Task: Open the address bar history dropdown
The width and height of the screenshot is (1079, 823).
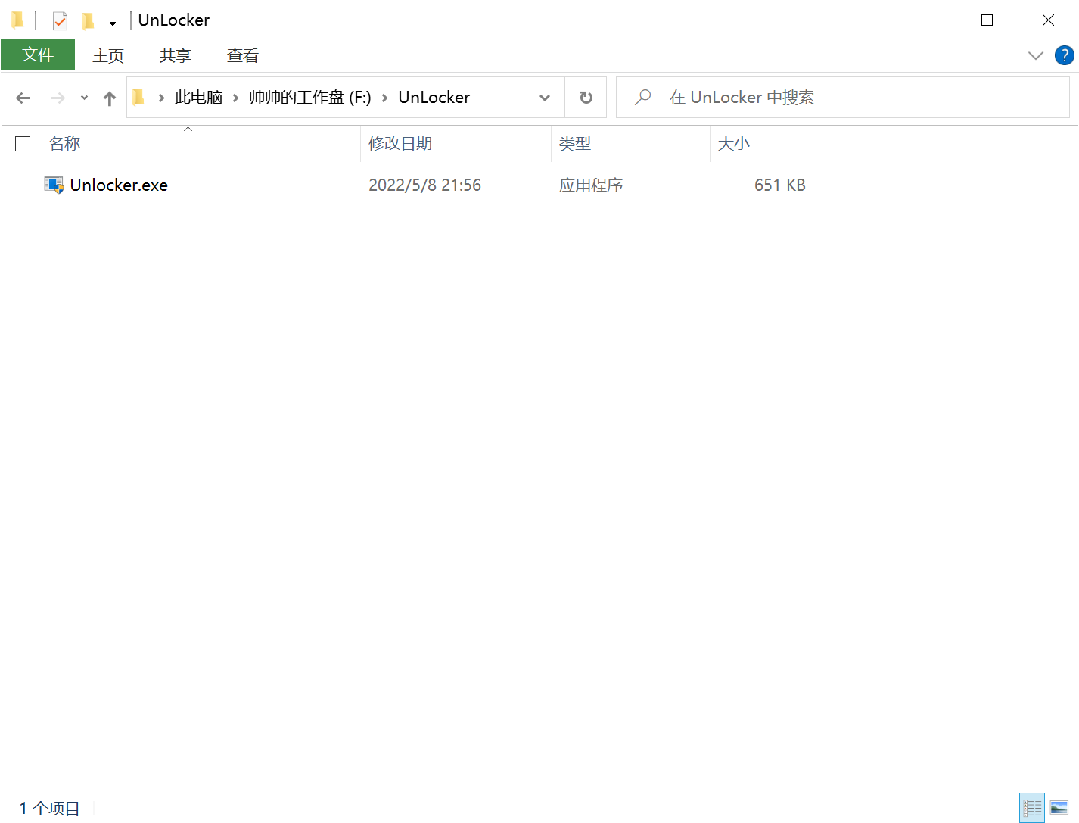Action: coord(545,98)
